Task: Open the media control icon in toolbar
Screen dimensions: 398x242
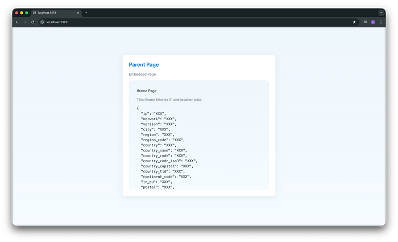Action: [365, 22]
